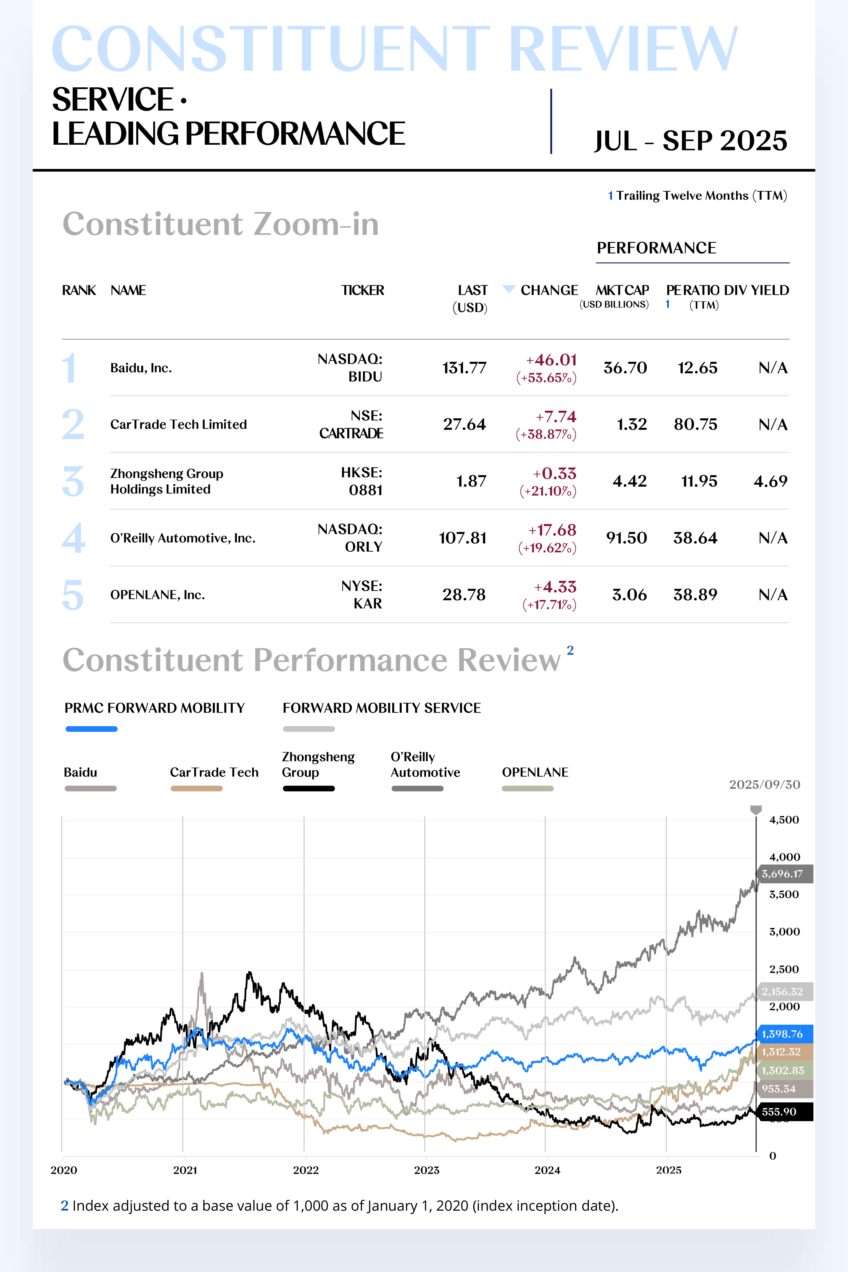The width and height of the screenshot is (848, 1272).
Task: Click the black 555.90 value tag
Action: click(x=784, y=1112)
